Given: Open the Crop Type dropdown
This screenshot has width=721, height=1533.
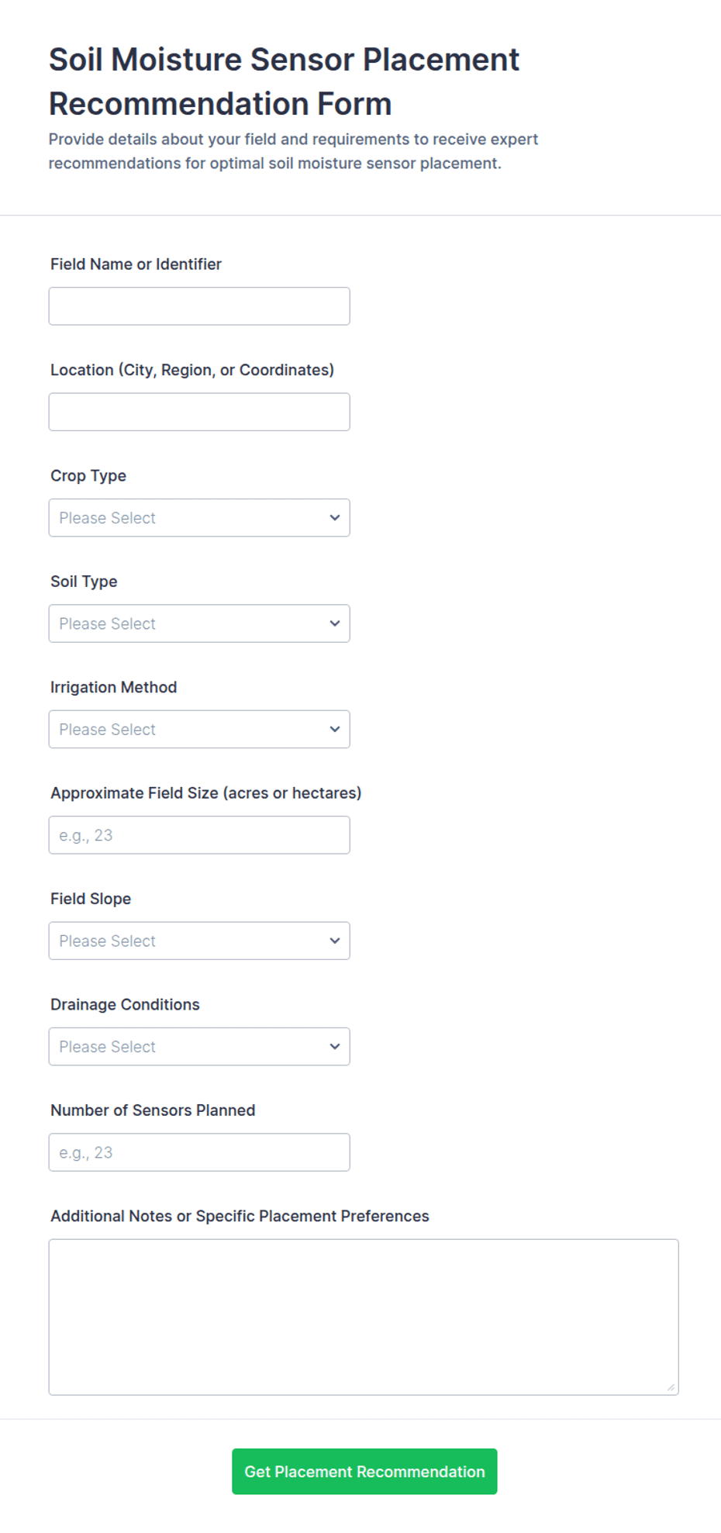Looking at the screenshot, I should pos(199,518).
